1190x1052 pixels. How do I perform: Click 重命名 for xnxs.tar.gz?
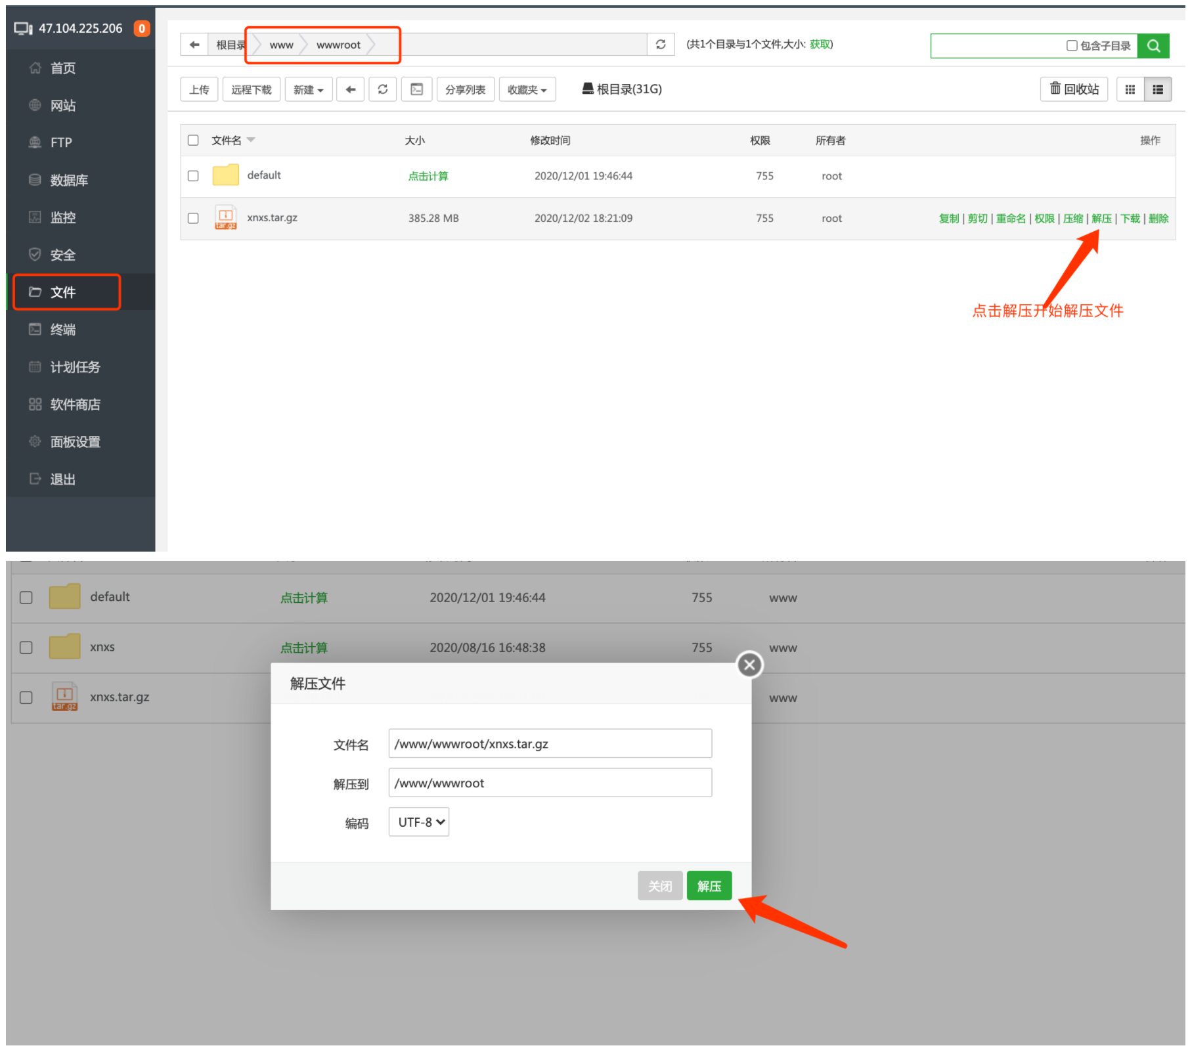coord(1011,219)
